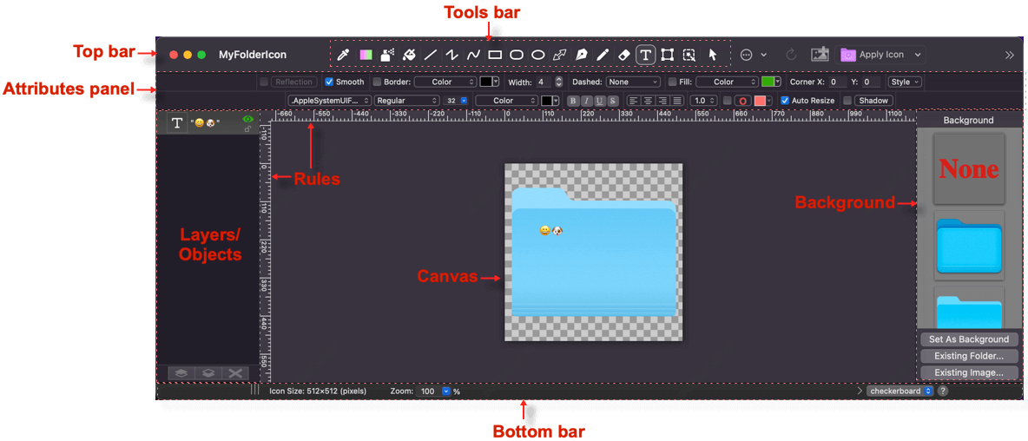Toggle the Italic text style
The height and width of the screenshot is (441, 1028).
(586, 101)
